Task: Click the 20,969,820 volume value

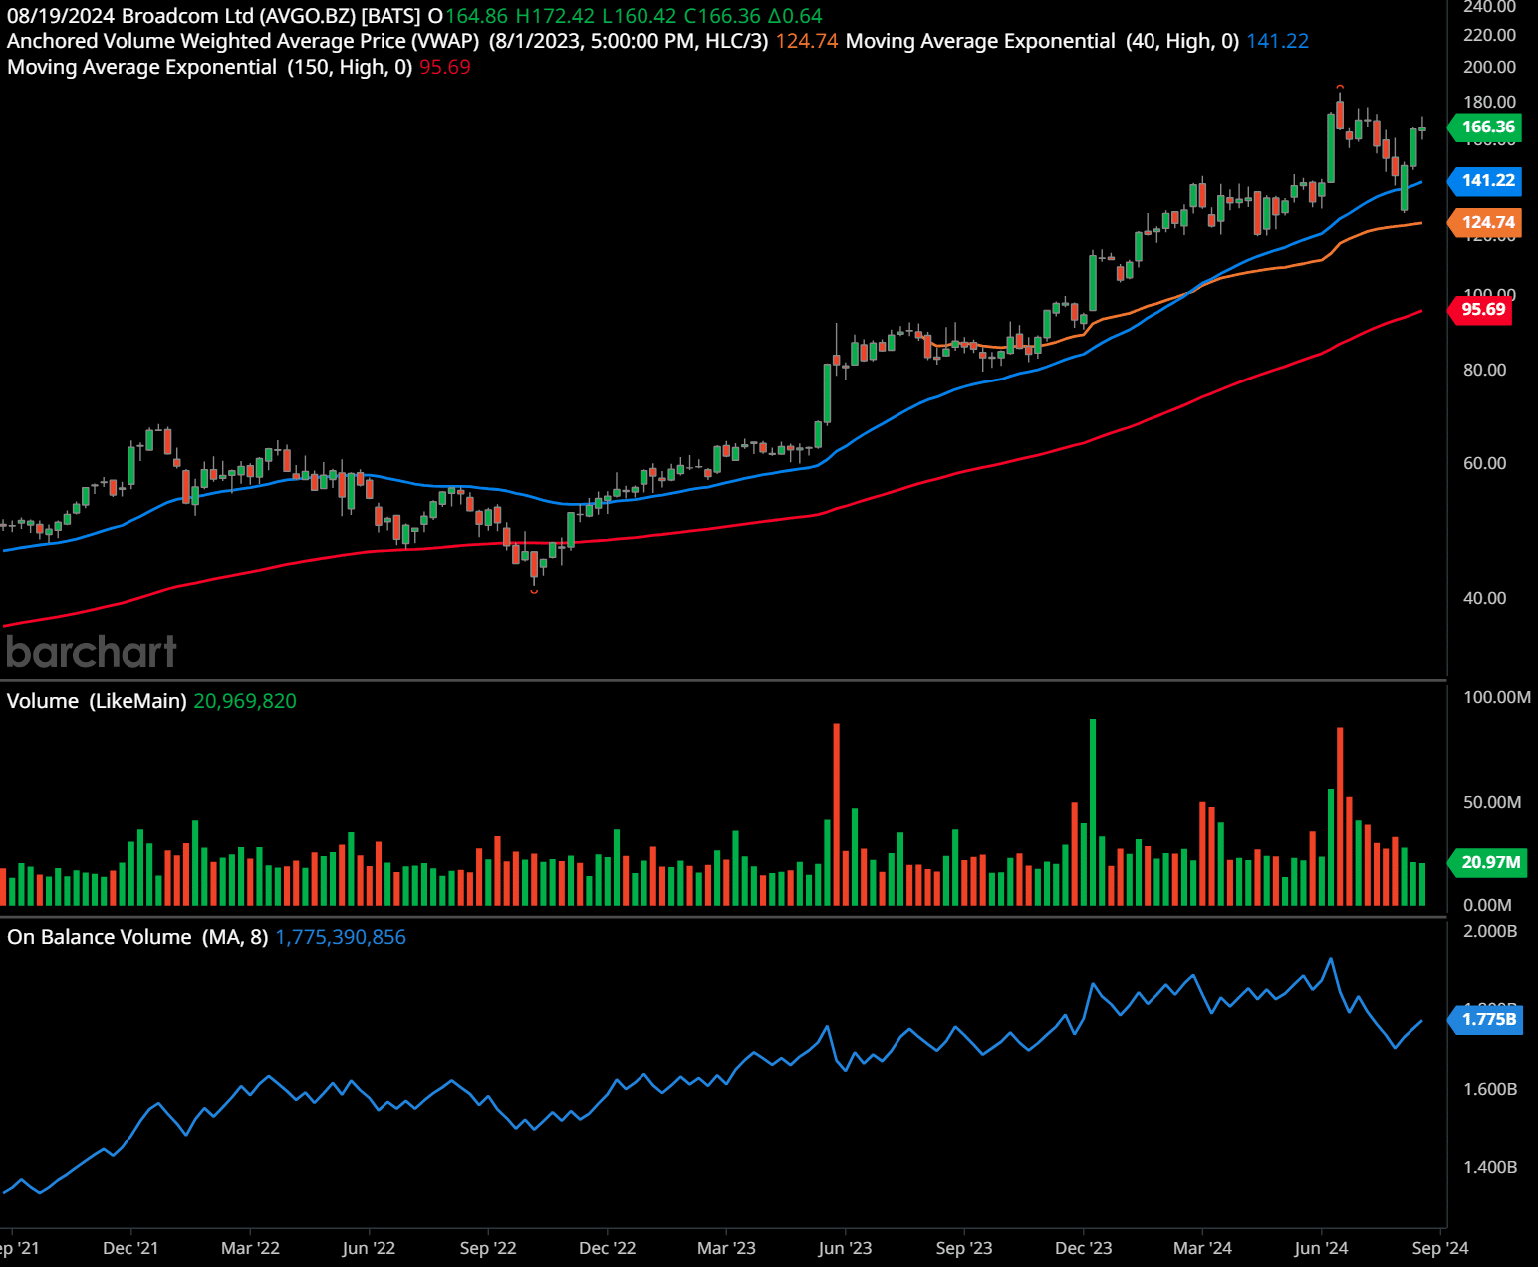Action: [245, 701]
